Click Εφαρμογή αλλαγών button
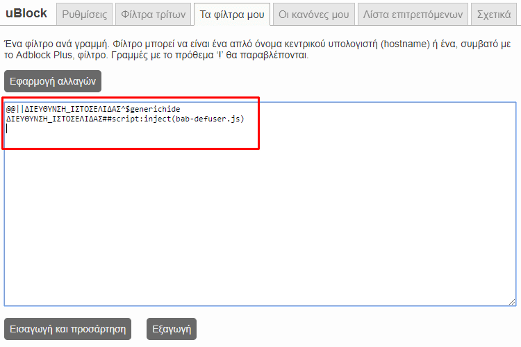The image size is (521, 347). 53,81
